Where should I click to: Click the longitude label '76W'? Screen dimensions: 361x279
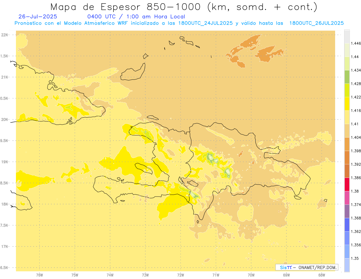point(40,275)
